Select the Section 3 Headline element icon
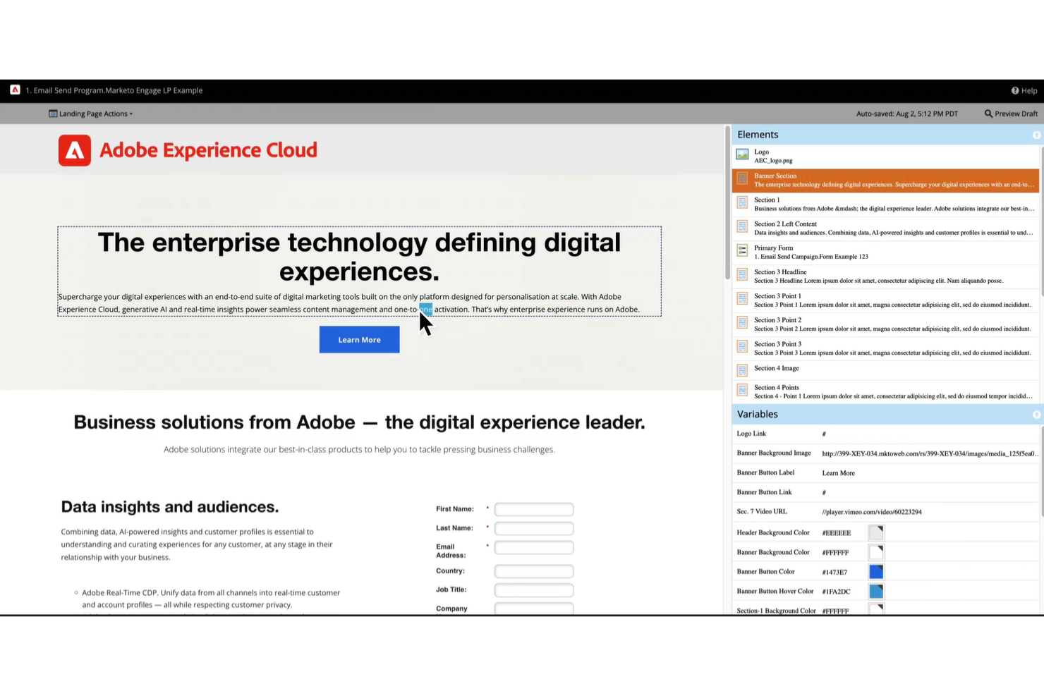Screen dimensions: 1044x696 point(742,274)
